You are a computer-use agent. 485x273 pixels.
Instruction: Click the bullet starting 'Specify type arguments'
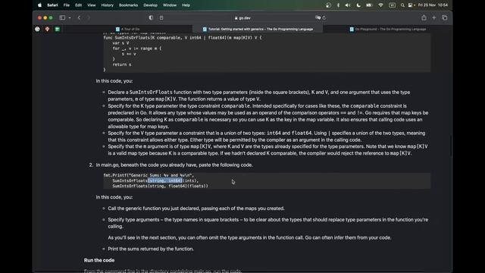pos(268,223)
